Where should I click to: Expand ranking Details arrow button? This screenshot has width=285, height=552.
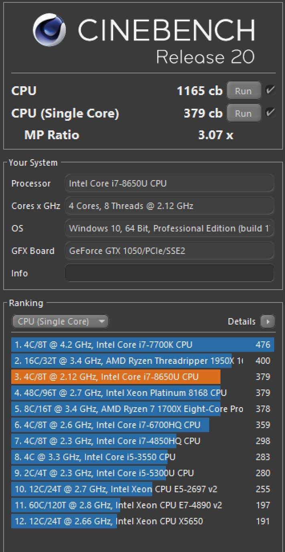pyautogui.click(x=267, y=321)
